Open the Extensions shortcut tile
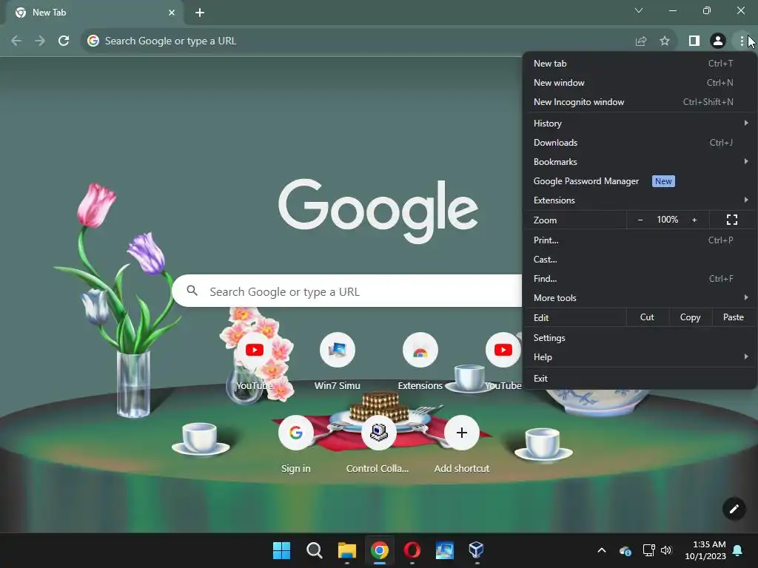The height and width of the screenshot is (568, 758). [x=420, y=350]
